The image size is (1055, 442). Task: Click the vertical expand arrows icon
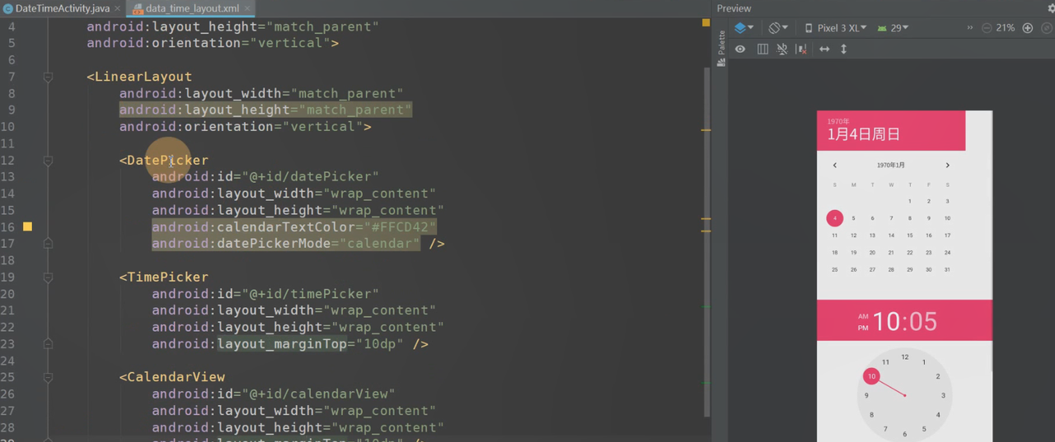pyautogui.click(x=843, y=49)
